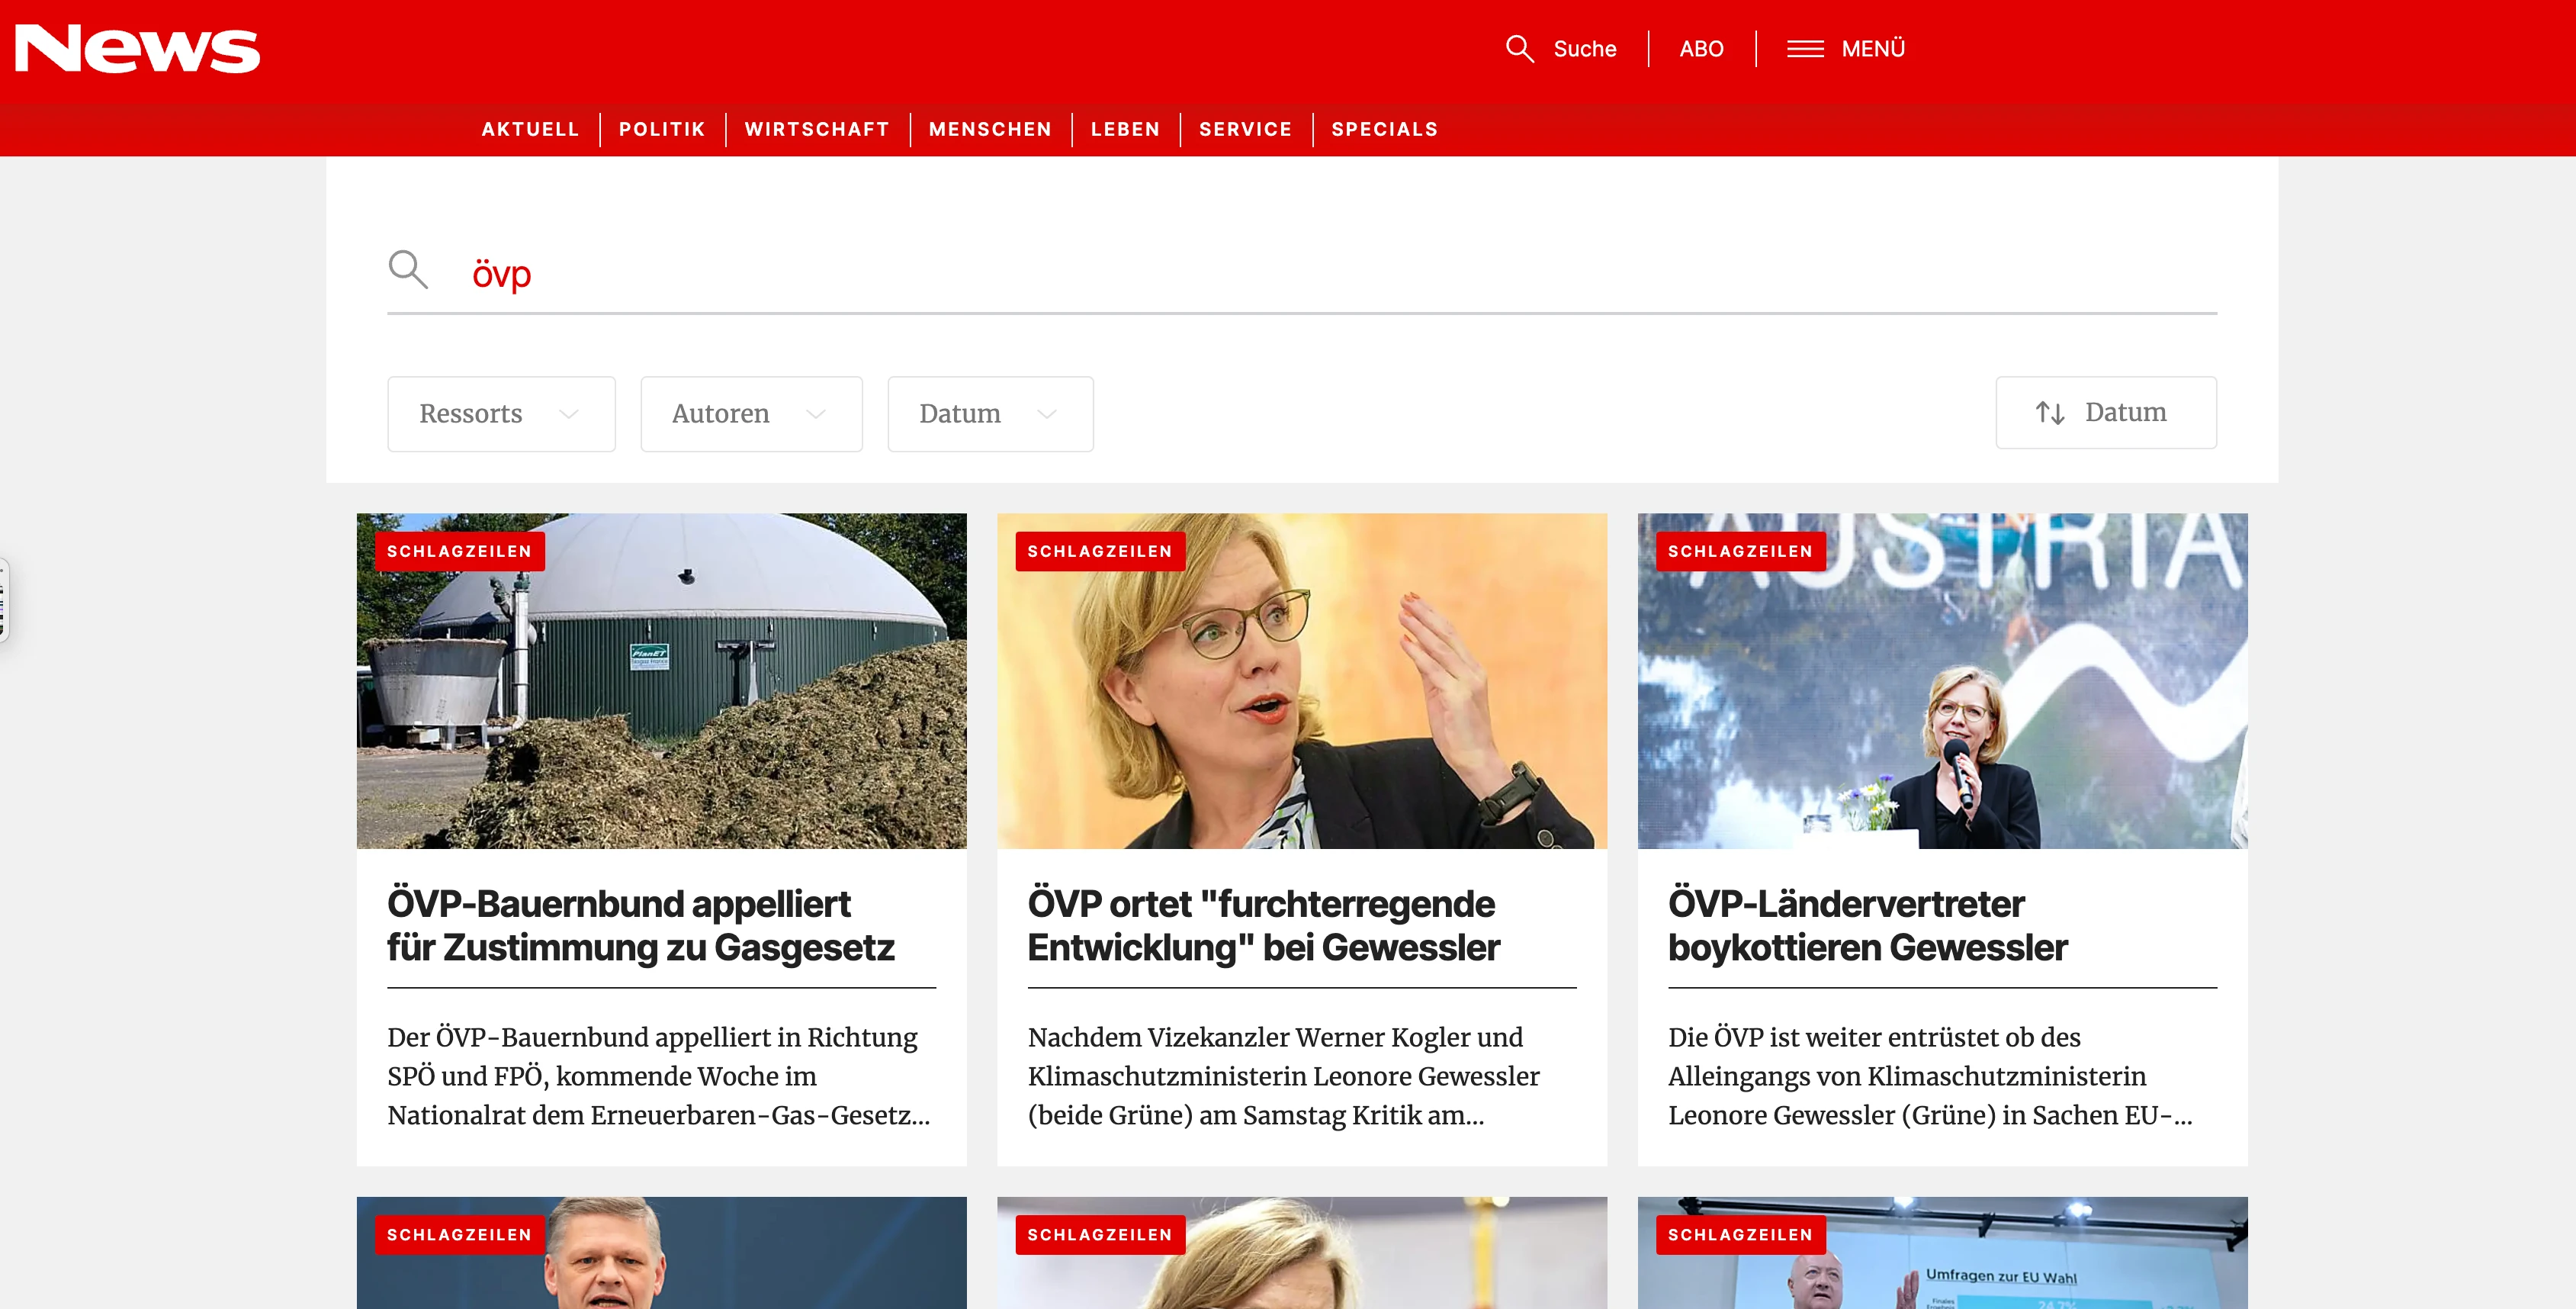This screenshot has height=1309, width=2576.
Task: Click the magnifier icon beside Suche
Action: click(x=1519, y=49)
